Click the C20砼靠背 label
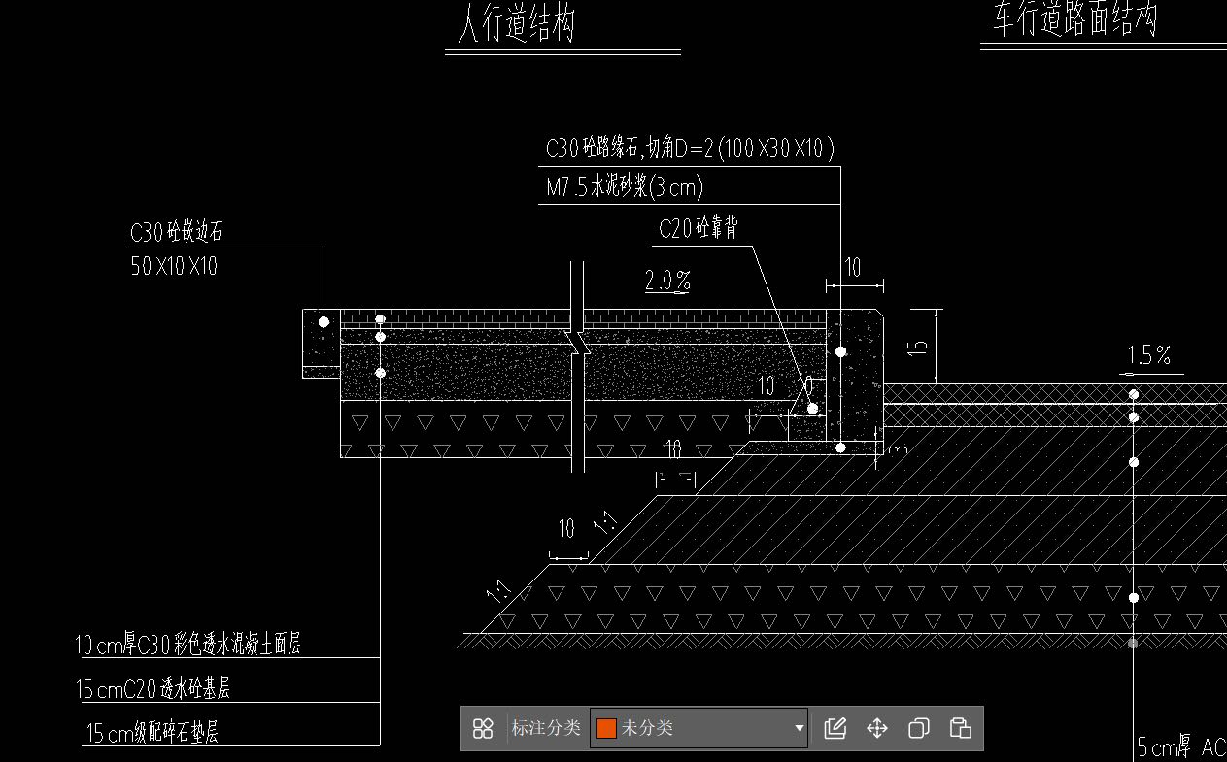Image resolution: width=1227 pixels, height=762 pixels. pyautogui.click(x=698, y=229)
